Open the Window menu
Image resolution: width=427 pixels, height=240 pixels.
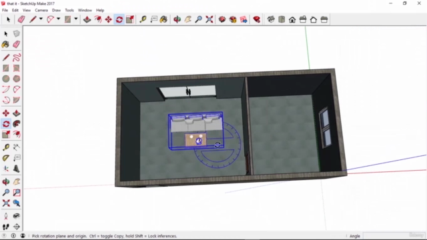[x=85, y=10]
